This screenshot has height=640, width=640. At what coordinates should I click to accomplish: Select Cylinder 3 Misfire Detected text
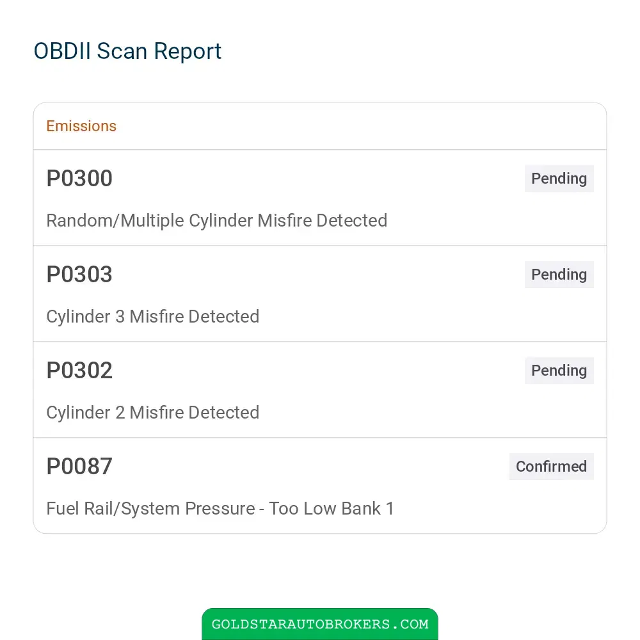click(153, 317)
